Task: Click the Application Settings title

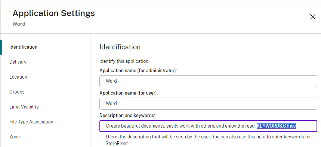Action: coord(54,13)
